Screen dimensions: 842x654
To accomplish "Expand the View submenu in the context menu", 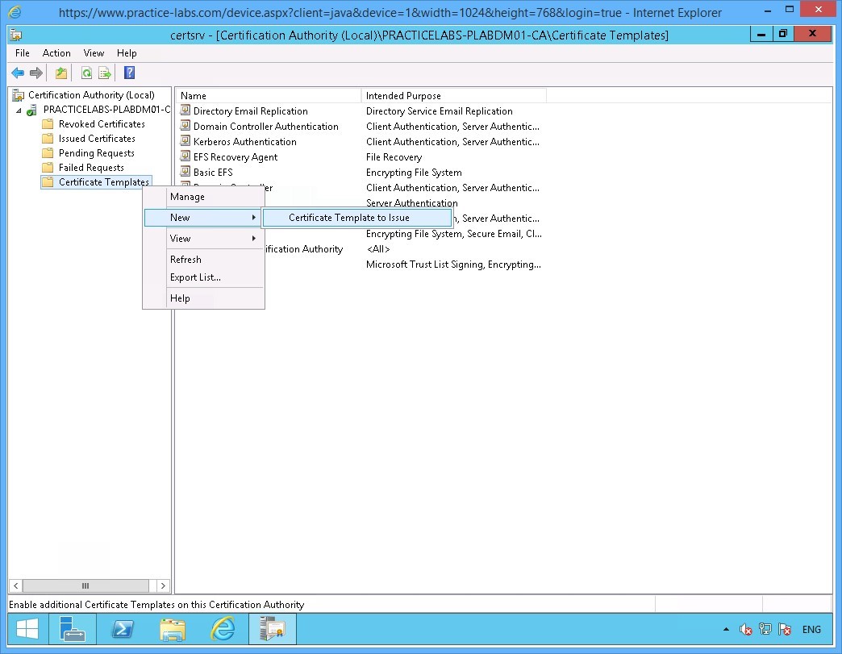I will pyautogui.click(x=179, y=238).
